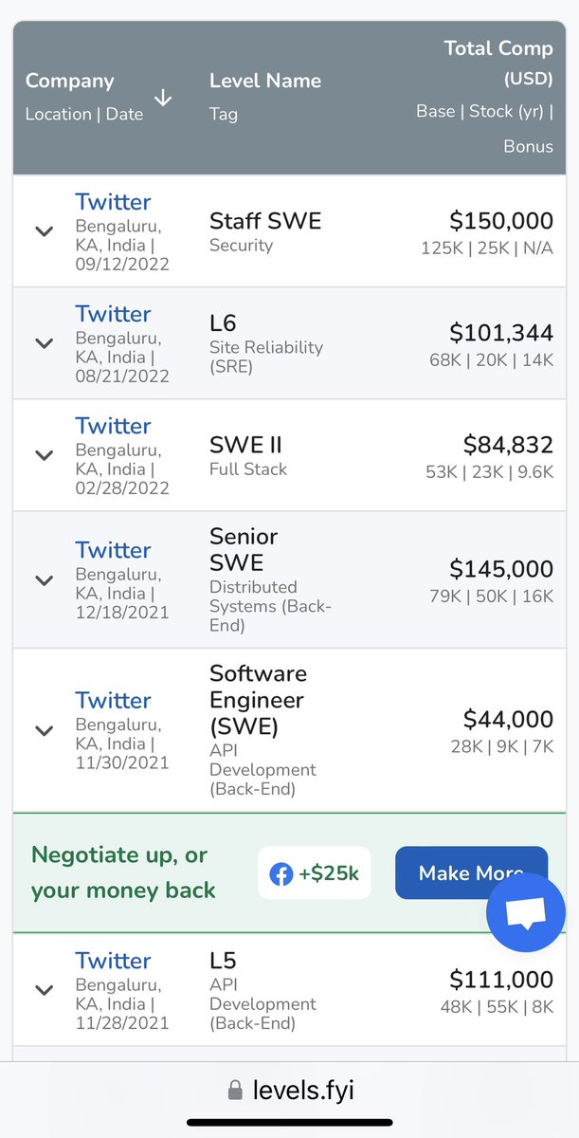The width and height of the screenshot is (579, 1138).
Task: Open Twitter link in the 02/28/2022 entry
Action: 113,426
